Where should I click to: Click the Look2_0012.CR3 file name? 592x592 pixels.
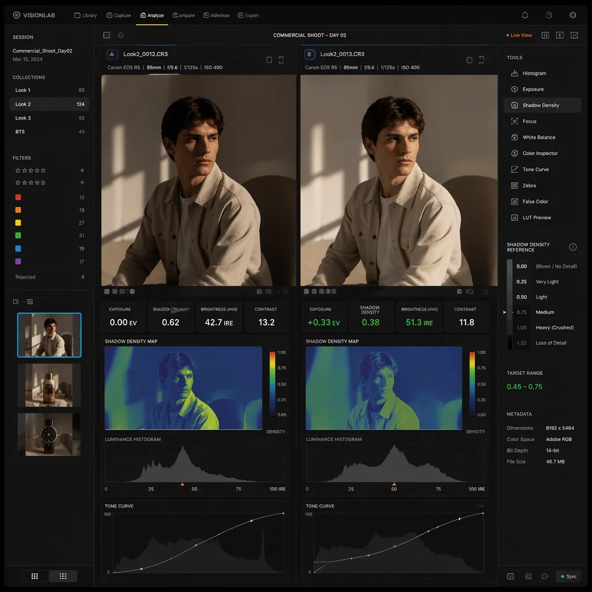point(145,54)
